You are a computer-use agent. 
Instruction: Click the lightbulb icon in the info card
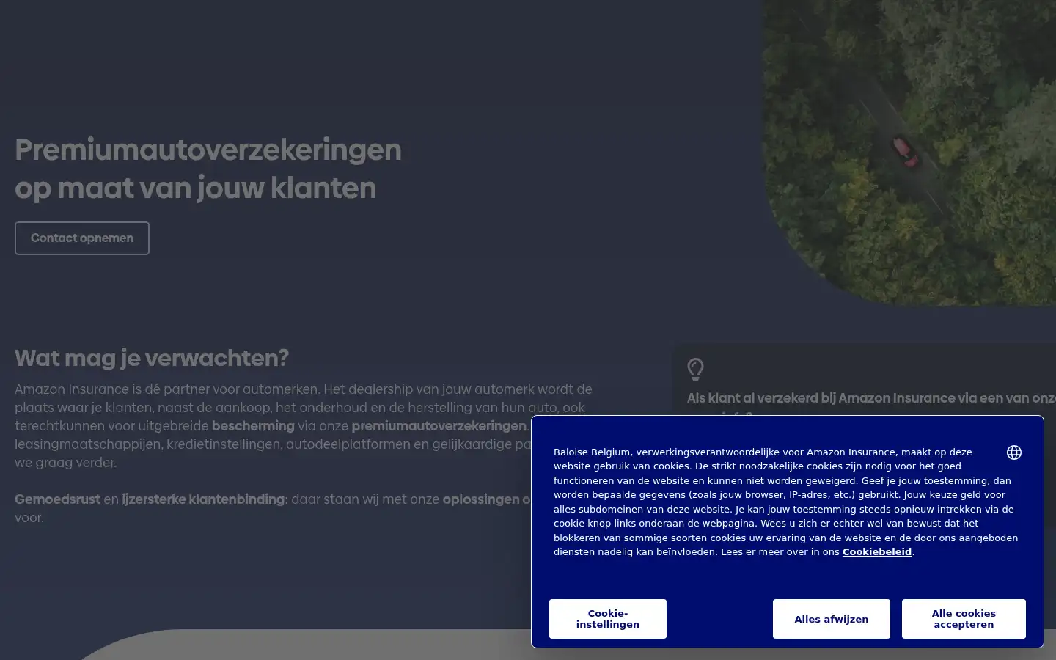[x=695, y=370]
